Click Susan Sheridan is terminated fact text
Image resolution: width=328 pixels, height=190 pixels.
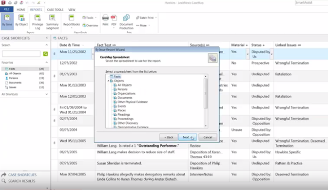click(x=119, y=163)
